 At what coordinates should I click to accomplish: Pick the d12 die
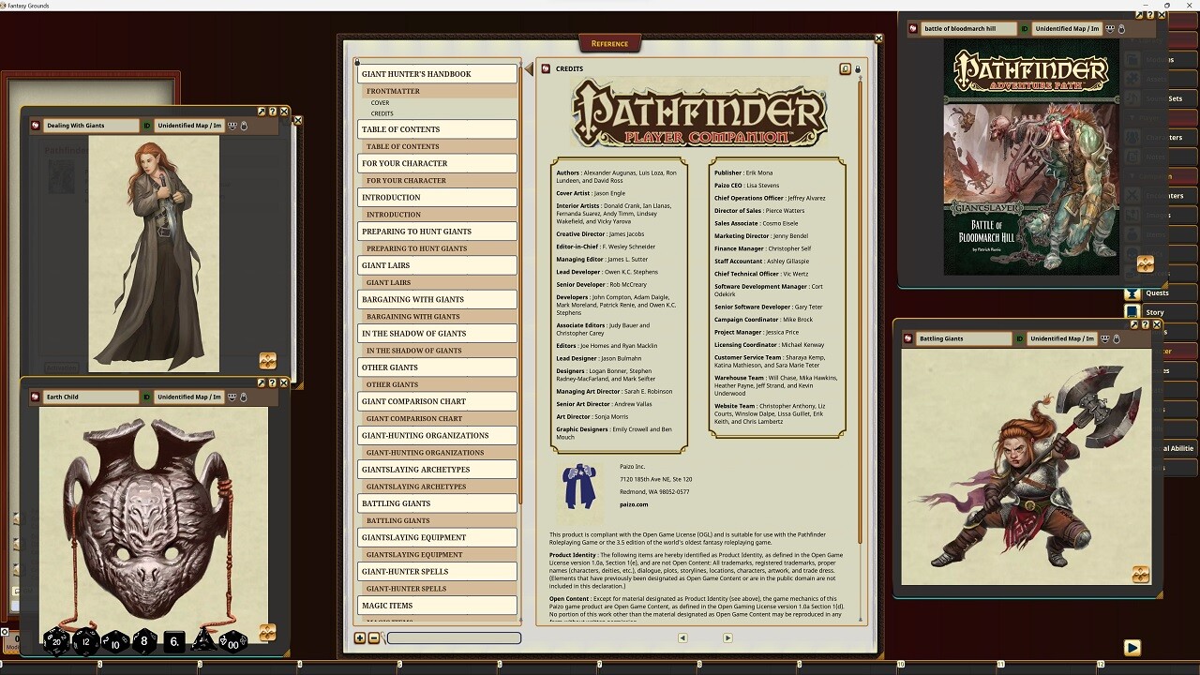pos(86,642)
